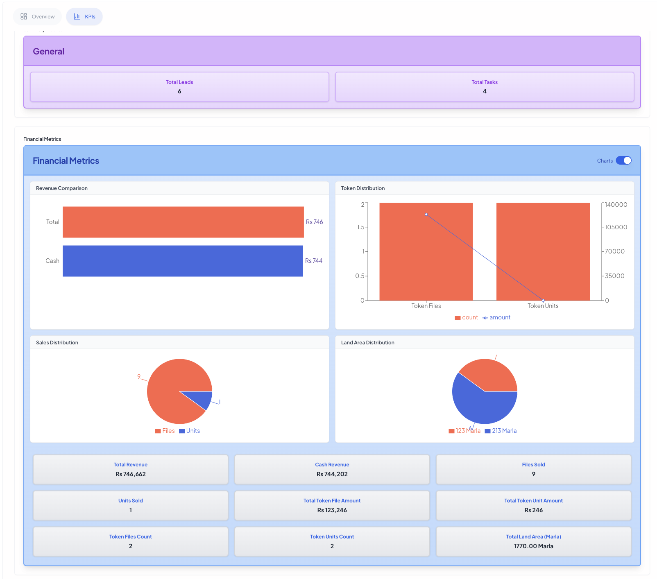
Task: Select the blue Cash bar in Revenue Comparison
Action: pyautogui.click(x=183, y=260)
